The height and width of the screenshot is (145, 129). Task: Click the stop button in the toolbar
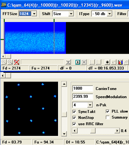pos(84,62)
